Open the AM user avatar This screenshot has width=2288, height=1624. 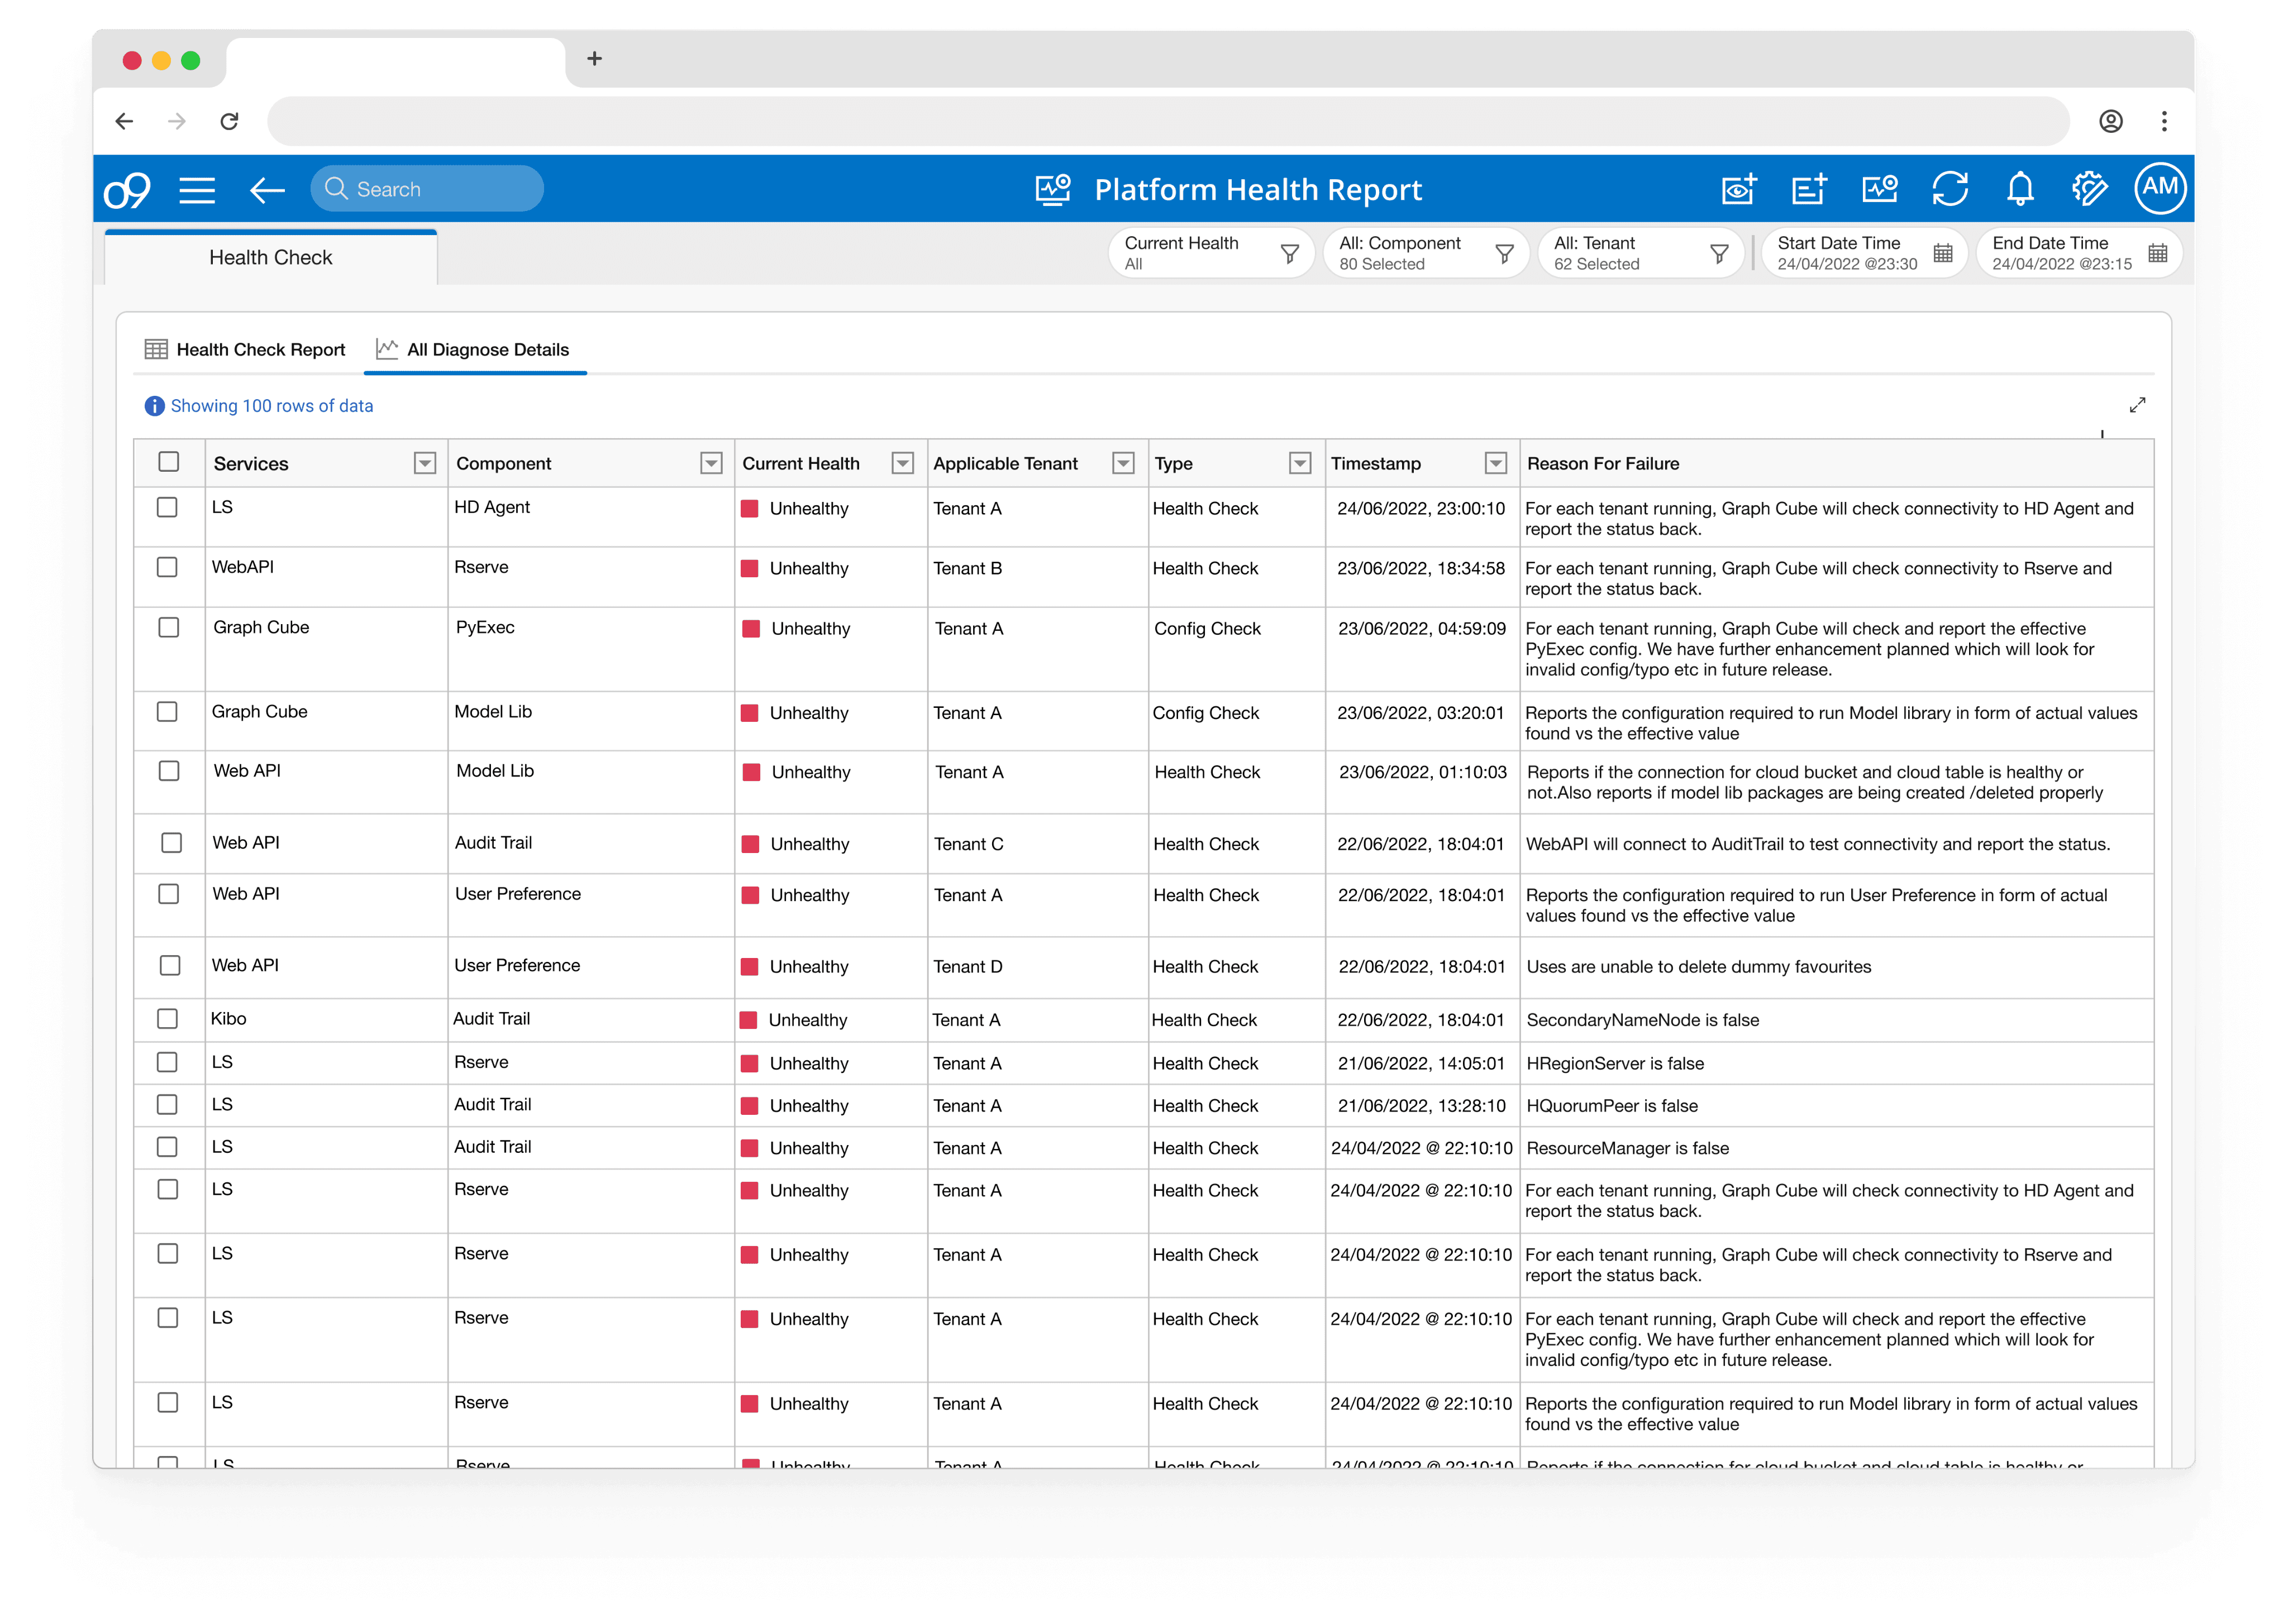click(2160, 188)
